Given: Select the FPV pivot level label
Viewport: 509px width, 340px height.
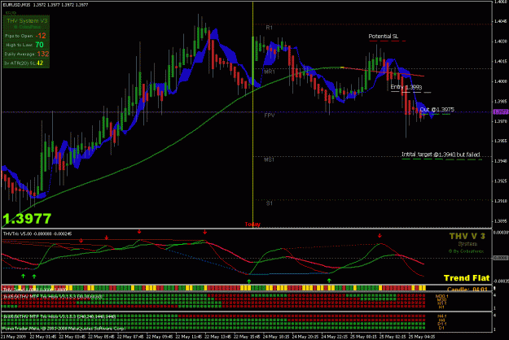Looking at the screenshot, I should click(x=270, y=116).
